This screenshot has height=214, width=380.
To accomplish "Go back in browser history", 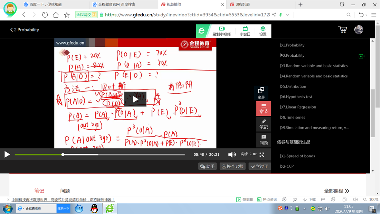I will [24, 15].
